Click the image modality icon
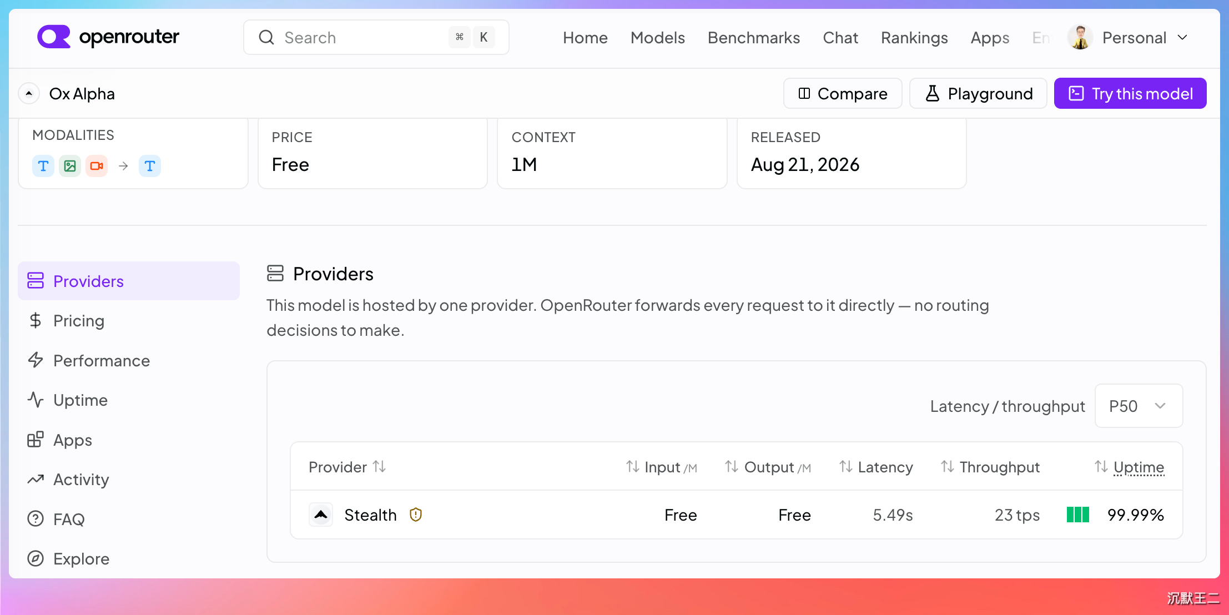This screenshot has width=1229, height=615. [70, 166]
